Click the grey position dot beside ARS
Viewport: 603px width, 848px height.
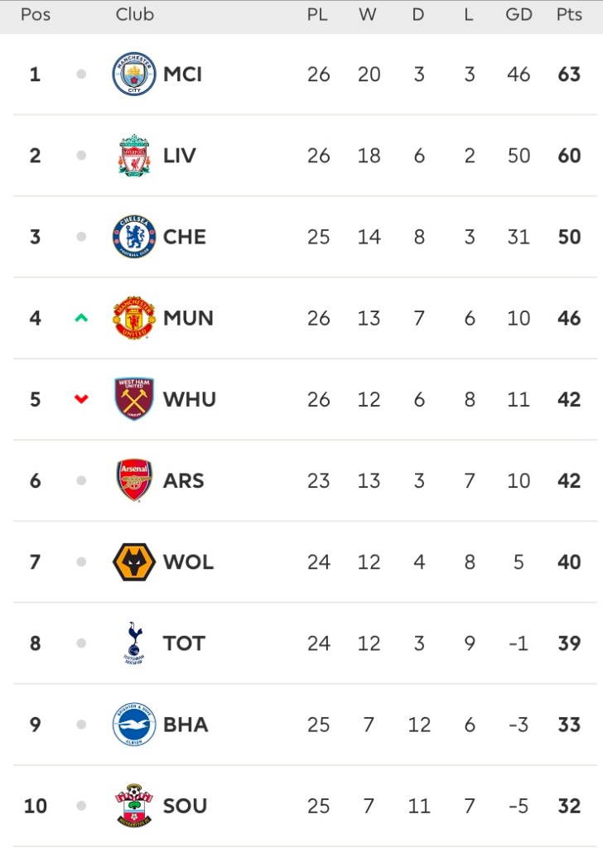coord(81,480)
